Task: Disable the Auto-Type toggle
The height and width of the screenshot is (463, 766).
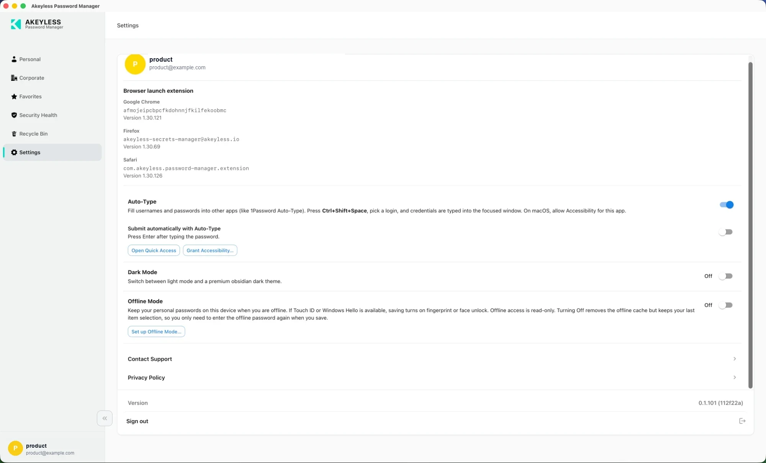Action: pyautogui.click(x=726, y=205)
